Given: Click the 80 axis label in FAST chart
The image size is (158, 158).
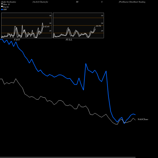Looking at the screenshot, I should 50,15.
